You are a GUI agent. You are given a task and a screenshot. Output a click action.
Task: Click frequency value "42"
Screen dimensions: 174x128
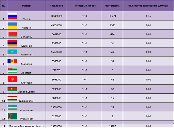coord(113,80)
